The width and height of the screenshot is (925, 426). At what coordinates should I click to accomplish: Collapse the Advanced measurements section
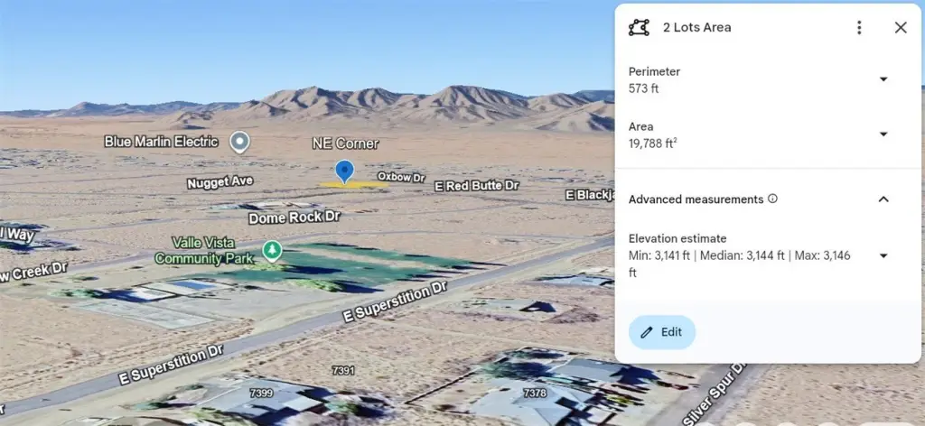pyautogui.click(x=883, y=199)
